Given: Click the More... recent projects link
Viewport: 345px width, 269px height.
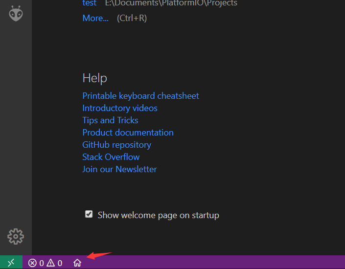Looking at the screenshot, I should pyautogui.click(x=95, y=18).
